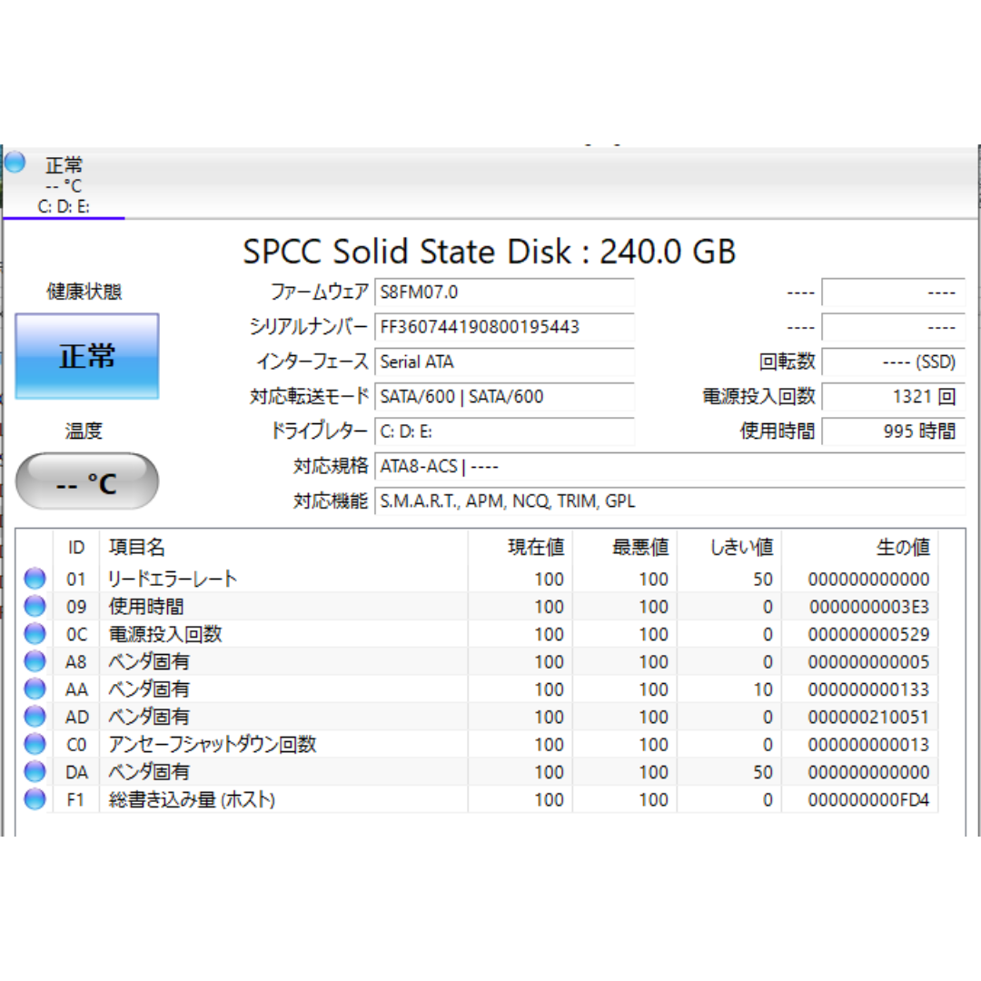
Task: Click the 正常 health status button
Action: [x=87, y=356]
